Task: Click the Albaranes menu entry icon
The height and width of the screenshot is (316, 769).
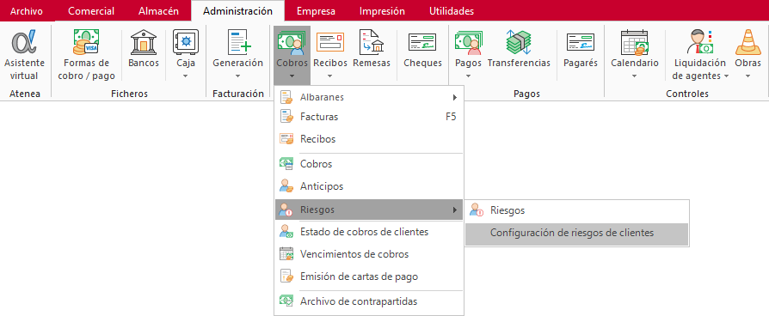Action: click(x=286, y=97)
